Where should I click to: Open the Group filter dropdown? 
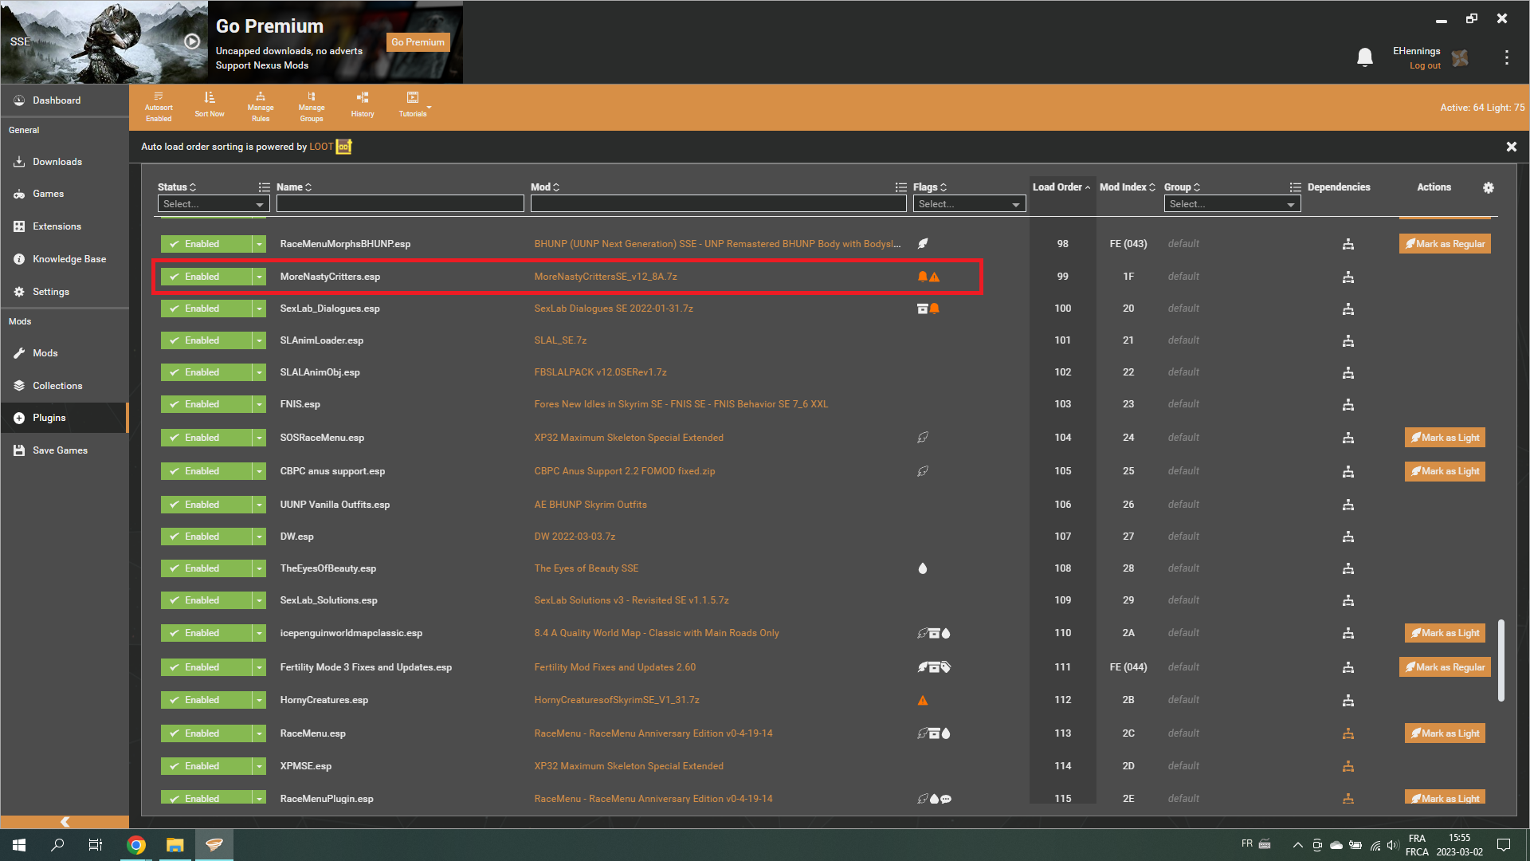[1232, 204]
